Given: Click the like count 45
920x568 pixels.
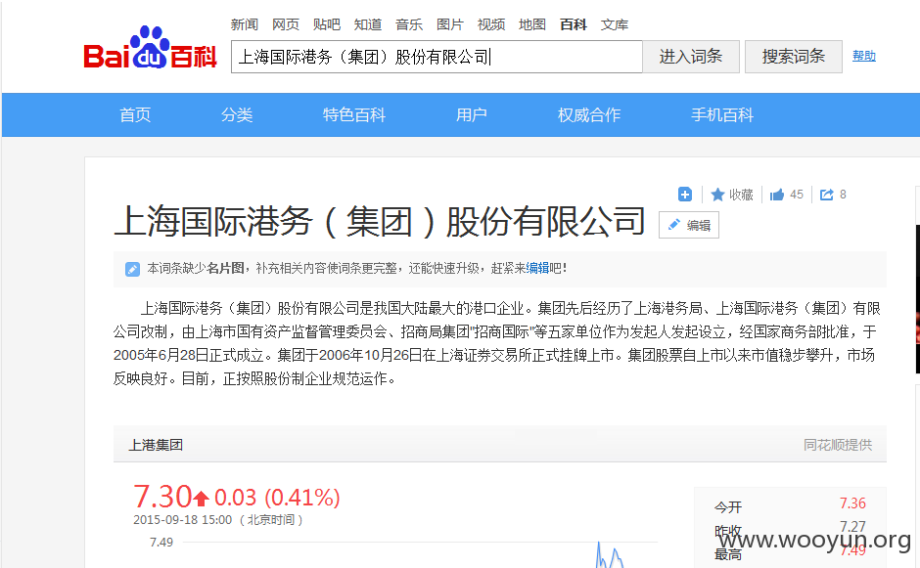Looking at the screenshot, I should pyautogui.click(x=797, y=195).
